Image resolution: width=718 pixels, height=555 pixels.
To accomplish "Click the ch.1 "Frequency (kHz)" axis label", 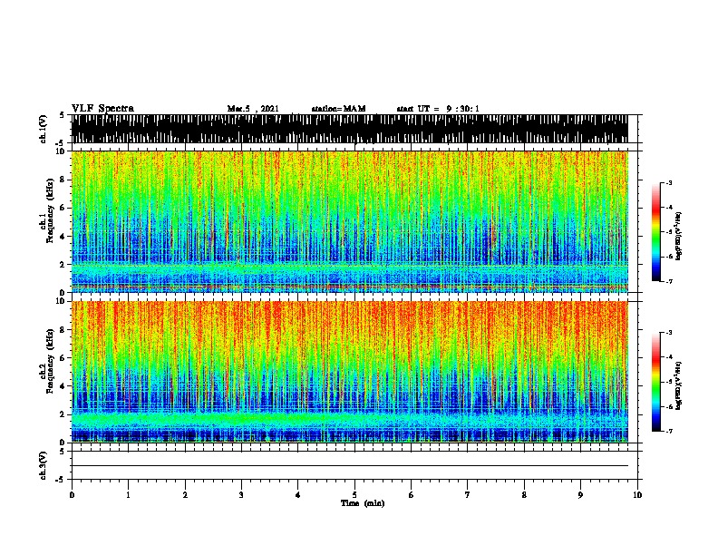I will 50,210.
